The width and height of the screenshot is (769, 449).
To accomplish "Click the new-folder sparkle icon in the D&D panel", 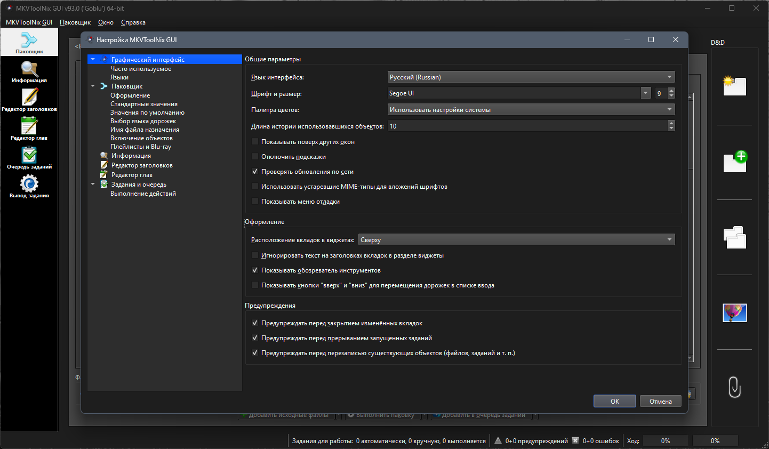I will tap(734, 86).
